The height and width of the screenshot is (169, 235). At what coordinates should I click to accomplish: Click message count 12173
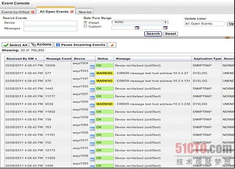(50, 150)
